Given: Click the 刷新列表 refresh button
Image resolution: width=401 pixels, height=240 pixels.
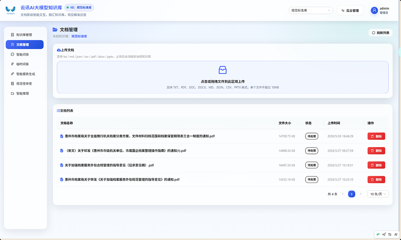Looking at the screenshot, I should [380, 33].
